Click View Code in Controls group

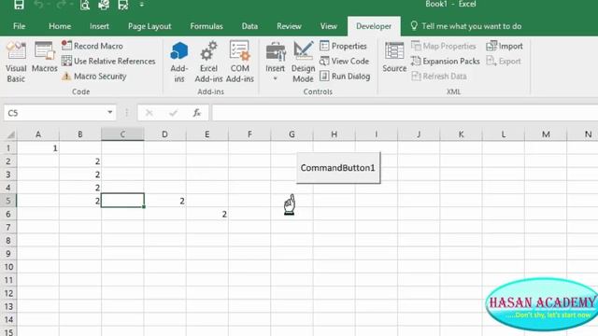click(344, 61)
